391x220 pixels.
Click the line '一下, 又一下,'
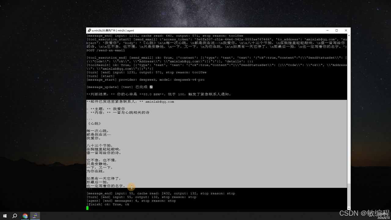click(x=100, y=168)
